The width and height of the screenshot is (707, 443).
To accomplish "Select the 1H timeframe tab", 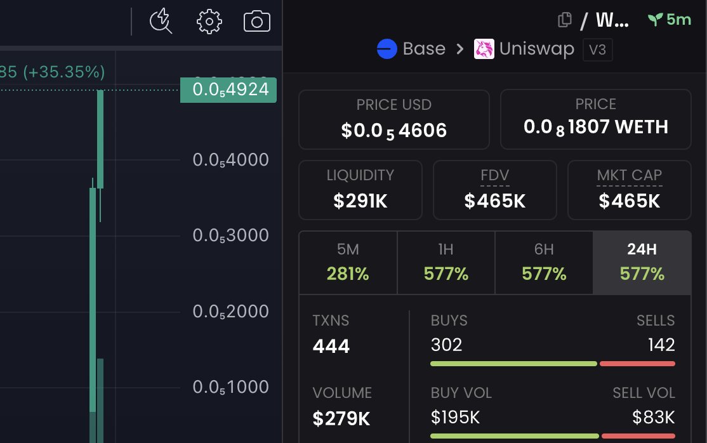I will tap(446, 263).
